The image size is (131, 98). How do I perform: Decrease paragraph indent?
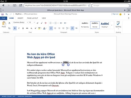(61, 23)
